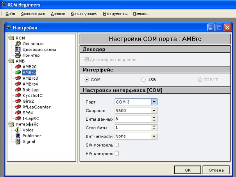Click the red chip icon beside RfLapCounter

click(18, 107)
